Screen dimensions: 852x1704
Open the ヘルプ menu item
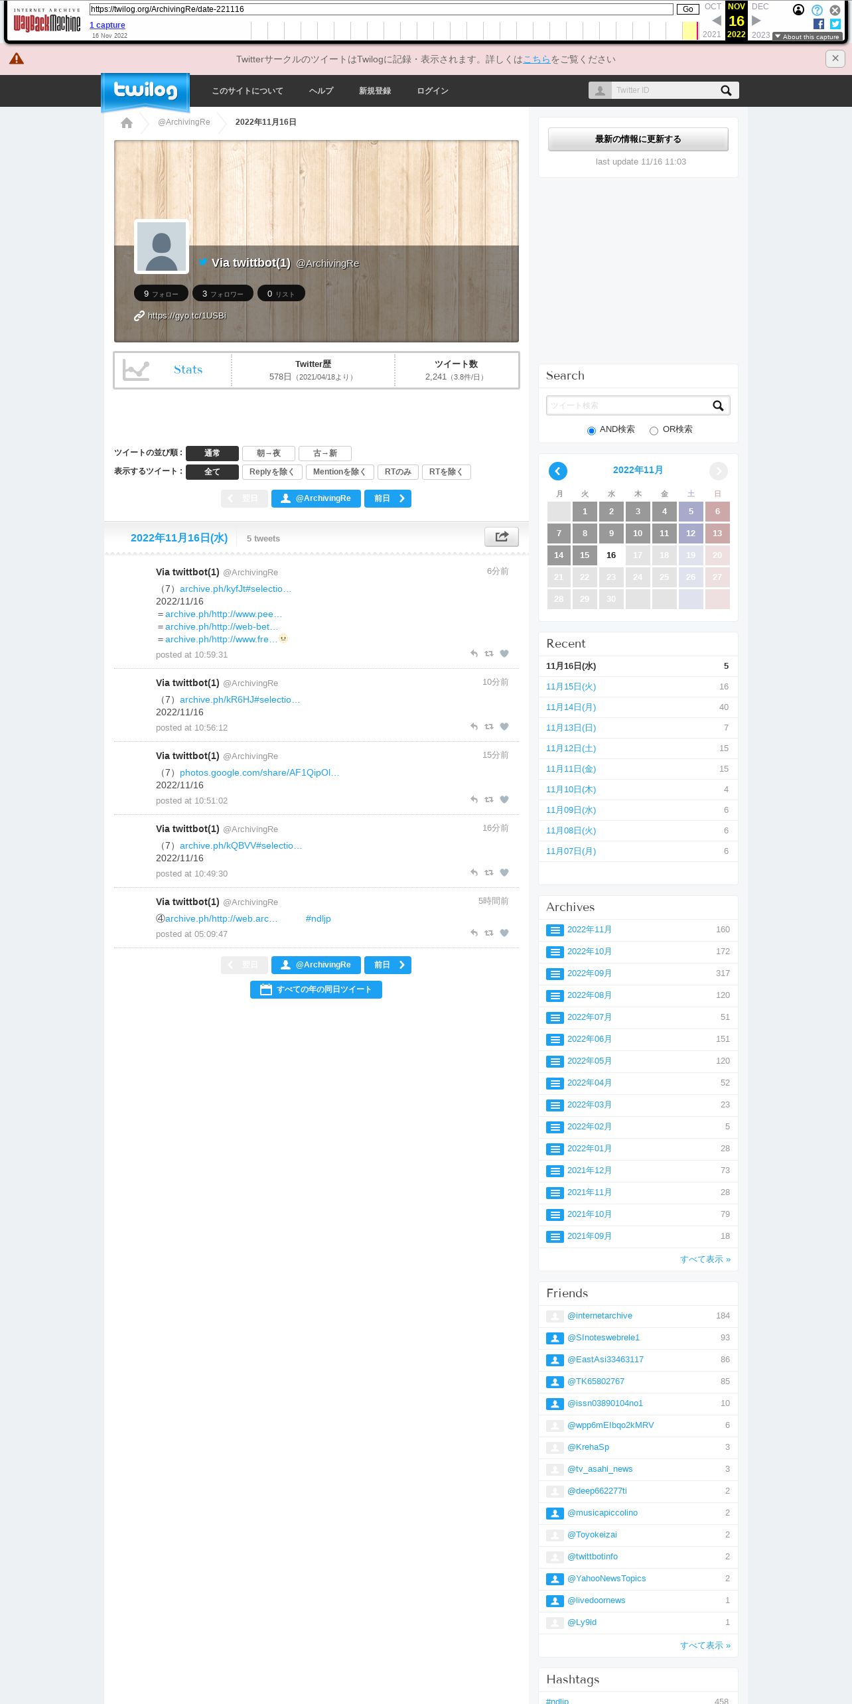click(x=321, y=91)
